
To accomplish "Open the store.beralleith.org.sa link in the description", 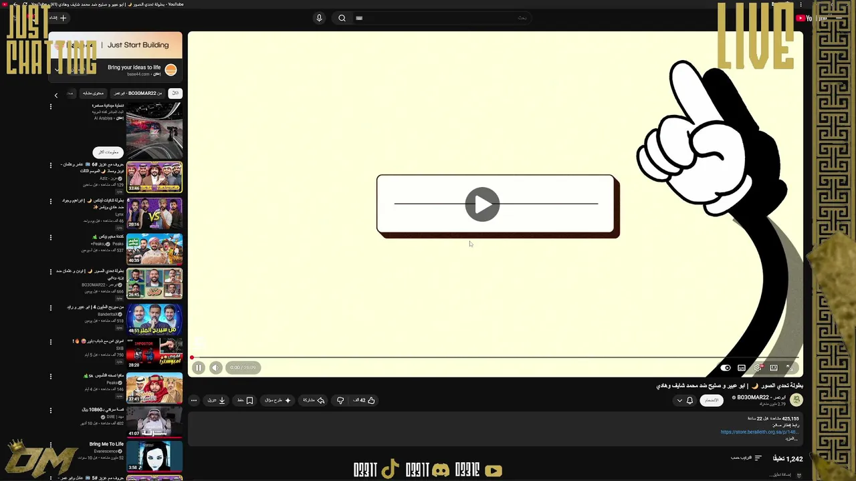I will pyautogui.click(x=759, y=432).
